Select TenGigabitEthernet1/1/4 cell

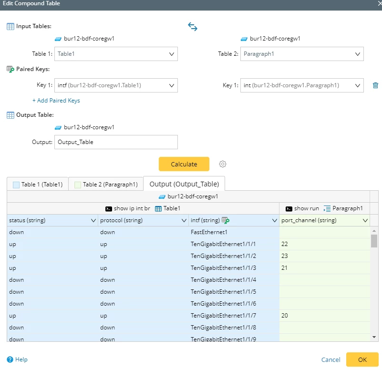tap(234, 280)
